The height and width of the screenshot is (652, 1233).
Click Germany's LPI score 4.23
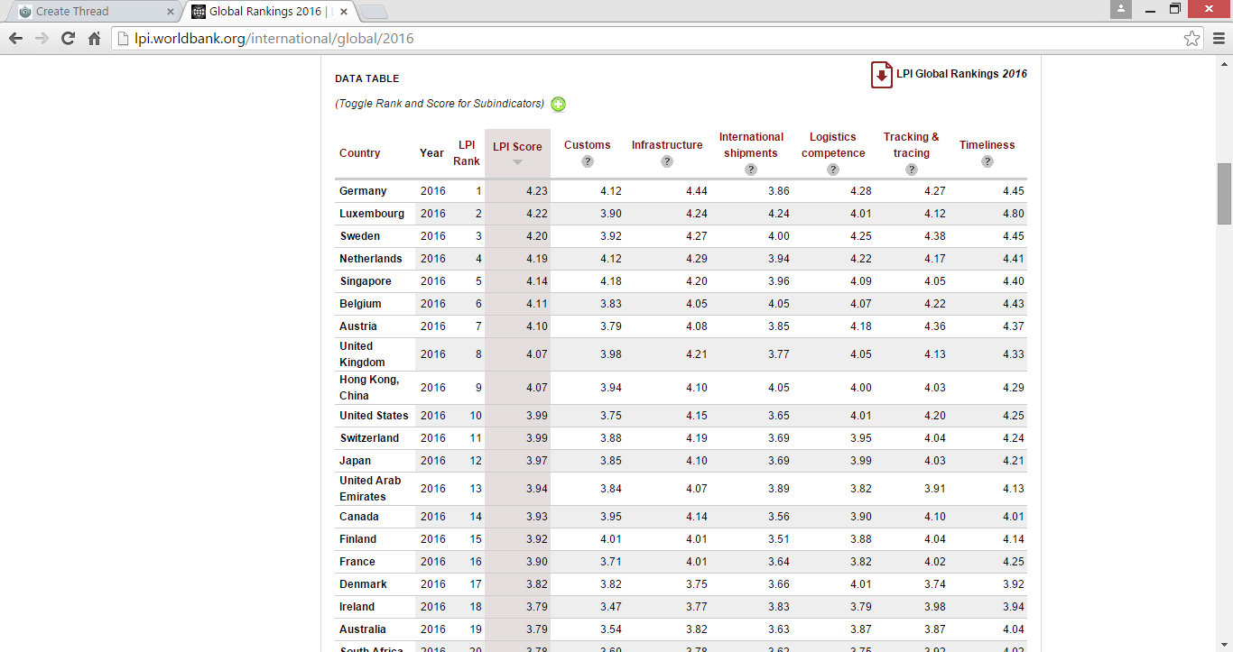536,191
